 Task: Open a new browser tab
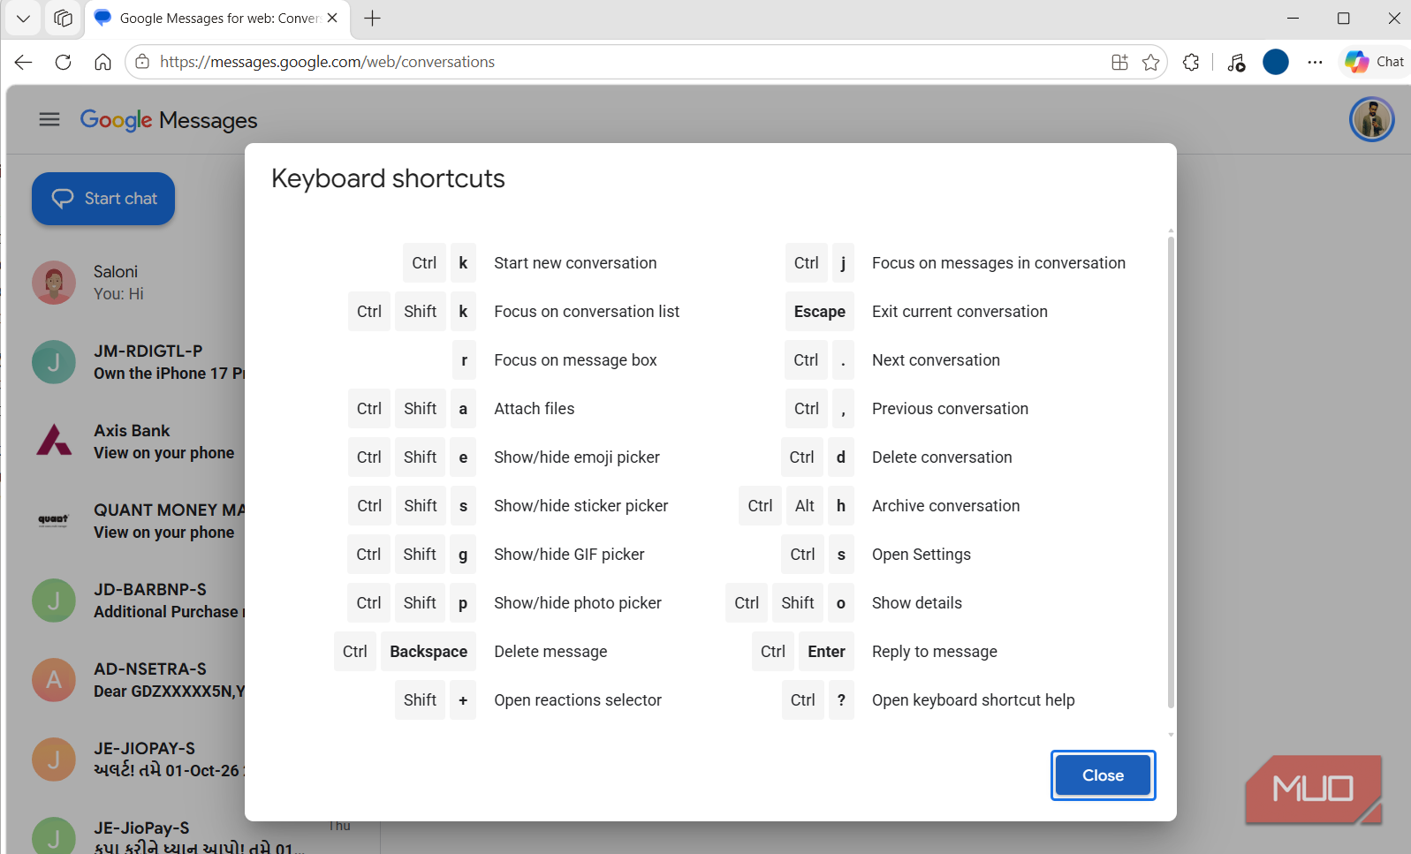click(x=373, y=18)
